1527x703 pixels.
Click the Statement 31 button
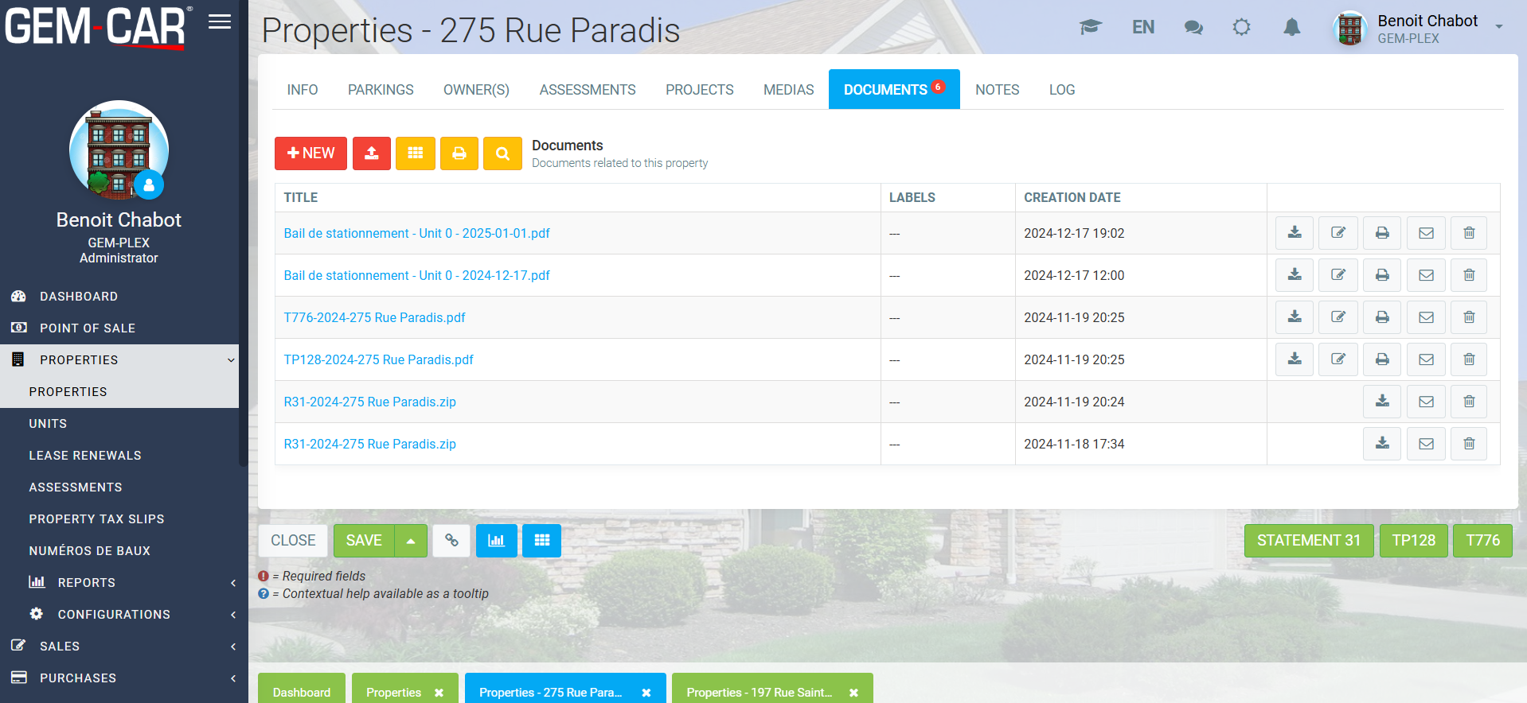[x=1308, y=541]
